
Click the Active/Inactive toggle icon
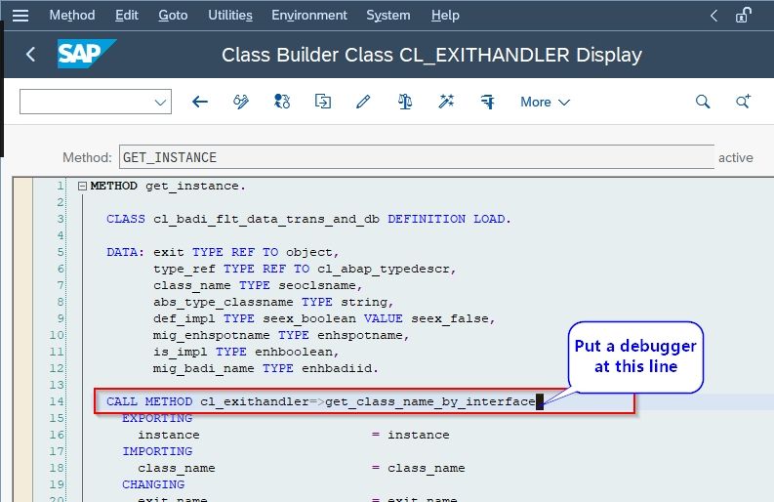282,102
